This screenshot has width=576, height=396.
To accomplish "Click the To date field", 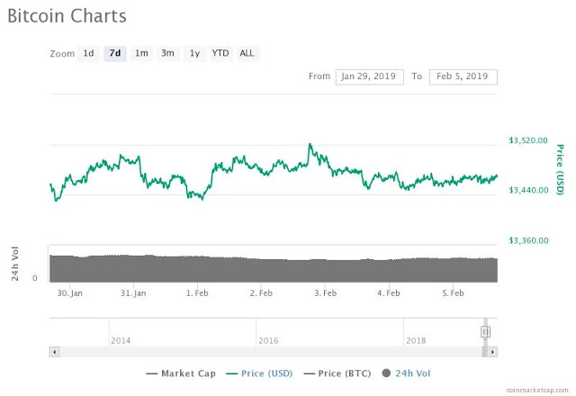I will coord(463,76).
